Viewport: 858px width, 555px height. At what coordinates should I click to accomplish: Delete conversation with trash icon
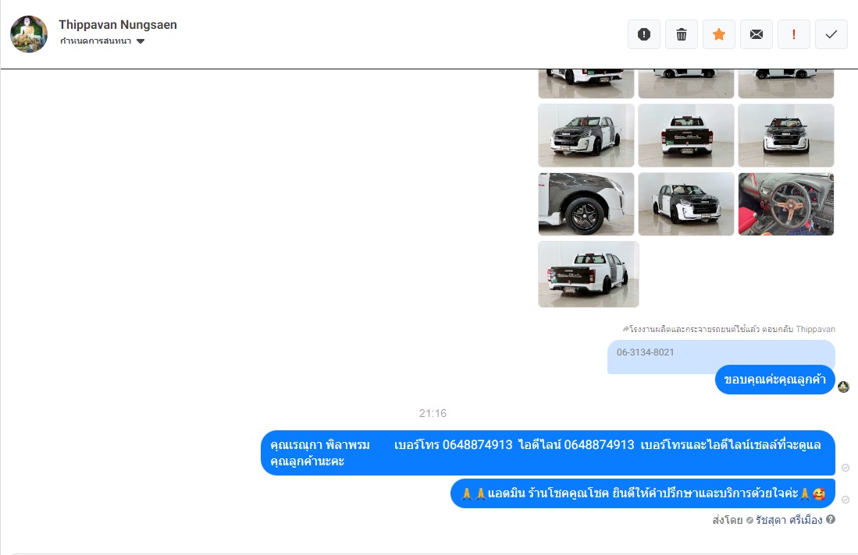[x=682, y=34]
